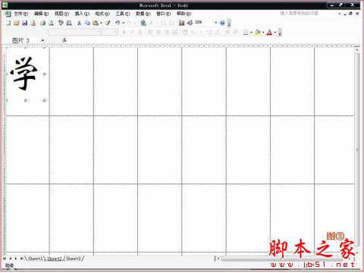Open the 插入 menu

[x=82, y=14]
